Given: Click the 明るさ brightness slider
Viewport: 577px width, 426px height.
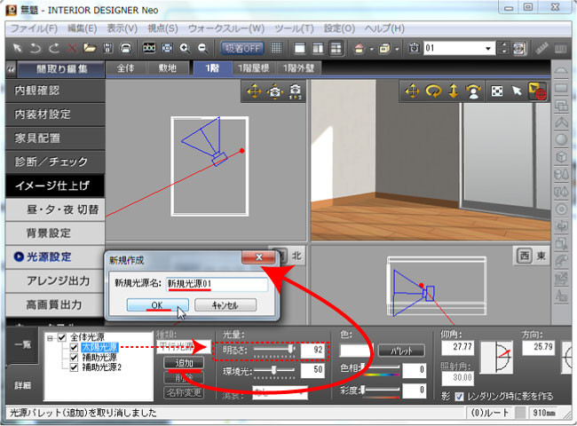Looking at the screenshot, I should click(274, 351).
